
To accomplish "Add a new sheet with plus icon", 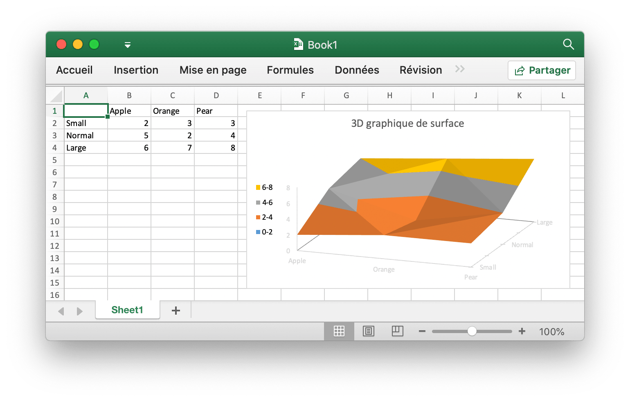I will 176,311.
